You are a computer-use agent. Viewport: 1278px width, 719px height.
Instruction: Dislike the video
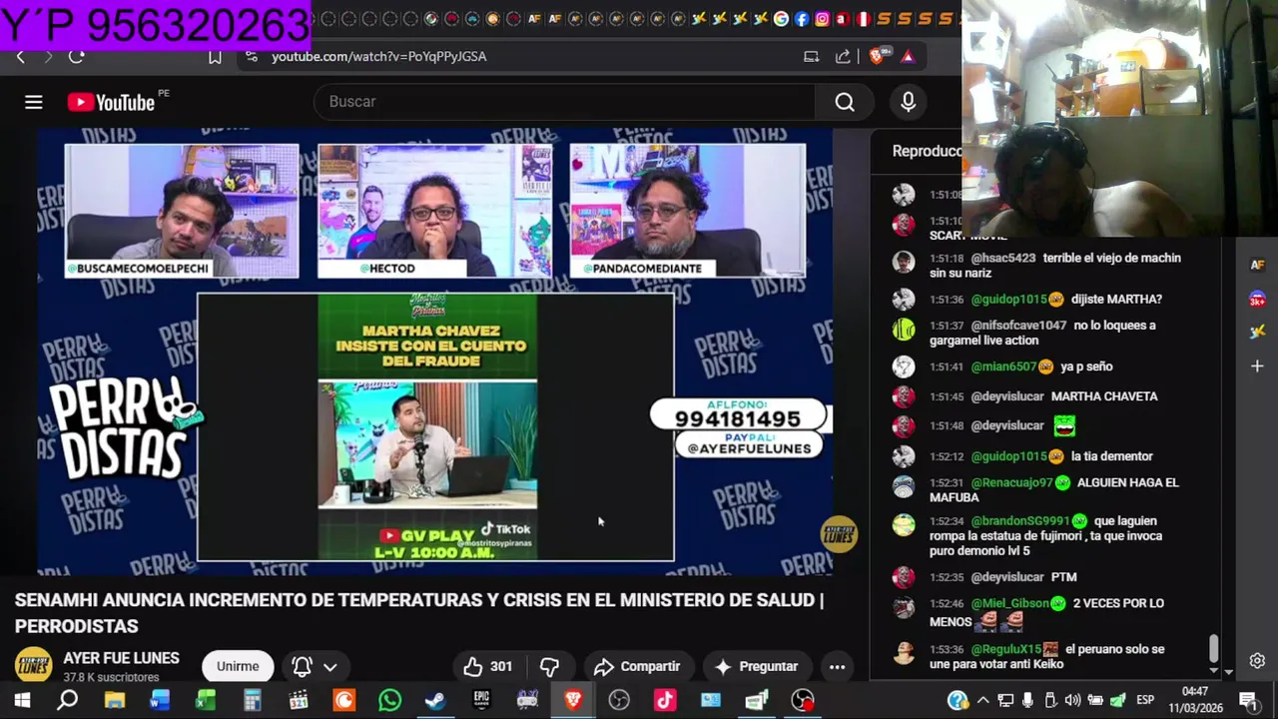(x=550, y=666)
